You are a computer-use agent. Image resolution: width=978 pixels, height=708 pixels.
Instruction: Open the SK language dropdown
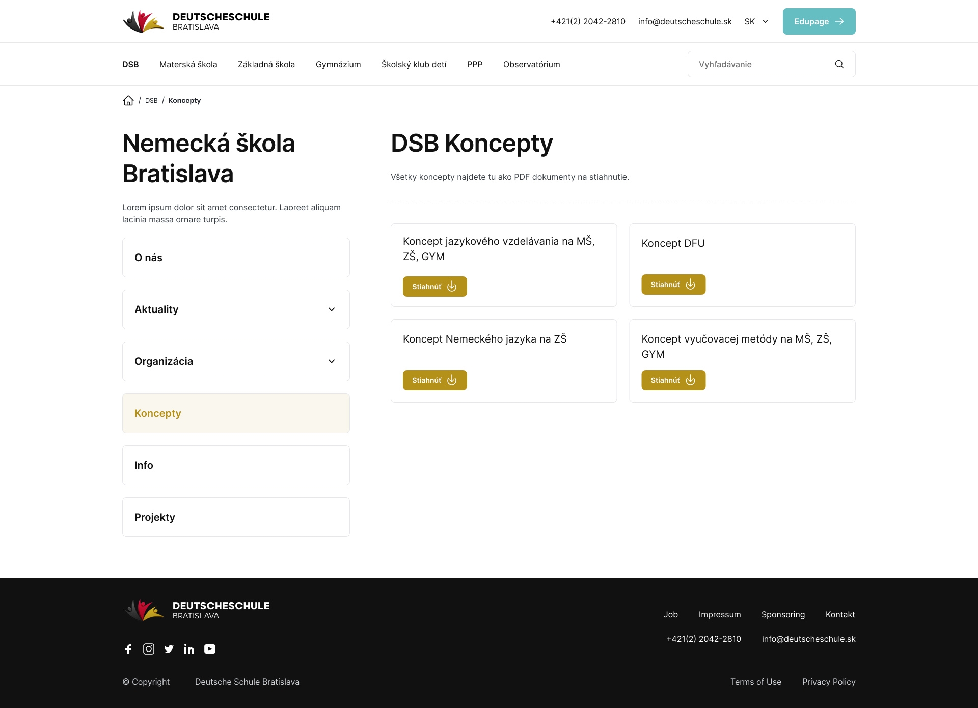[756, 21]
